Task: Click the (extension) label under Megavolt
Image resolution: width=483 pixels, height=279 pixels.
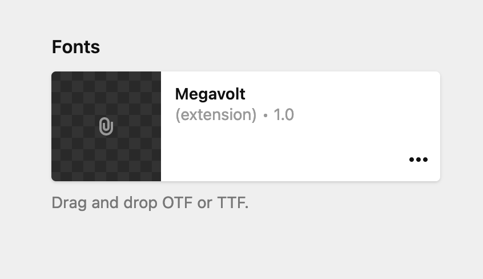Action: 216,115
